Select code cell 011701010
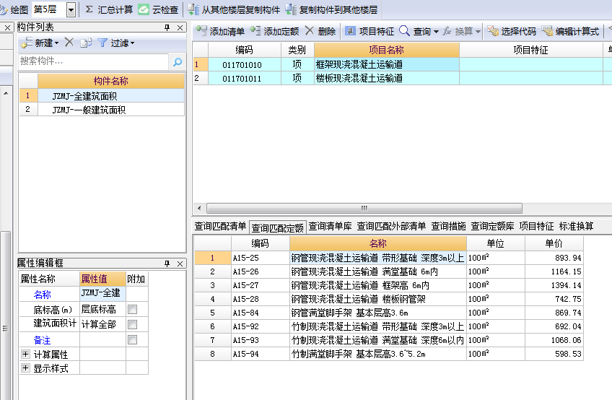 [245, 64]
